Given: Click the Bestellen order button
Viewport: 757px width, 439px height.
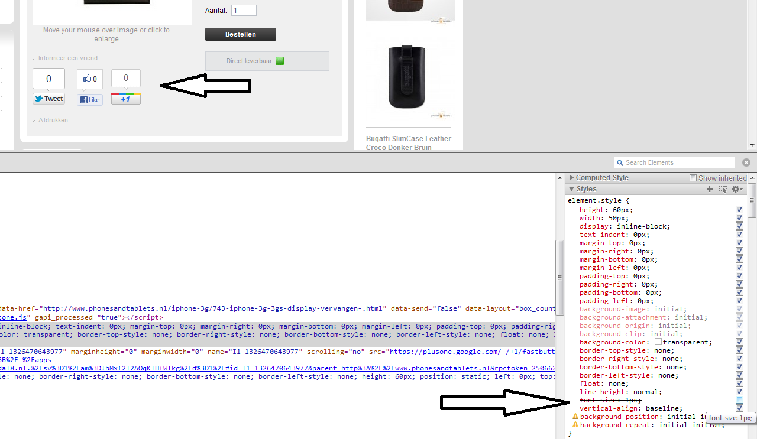Looking at the screenshot, I should click(x=241, y=34).
